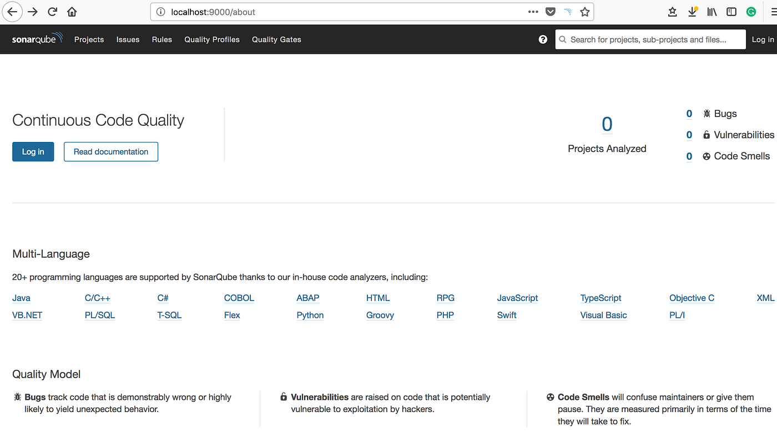Click the Multi-Language heading

51,254
